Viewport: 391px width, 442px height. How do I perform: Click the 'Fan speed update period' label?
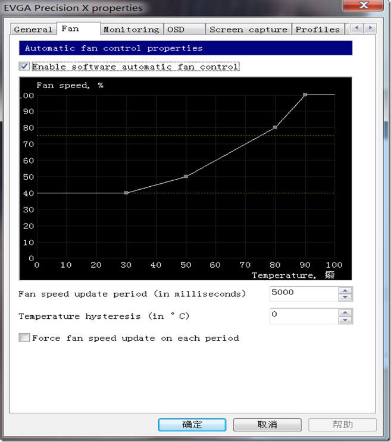pos(132,294)
